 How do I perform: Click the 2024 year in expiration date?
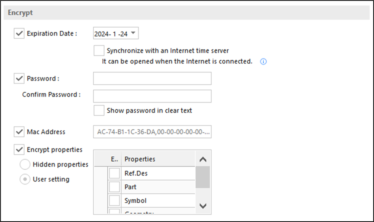coord(101,34)
